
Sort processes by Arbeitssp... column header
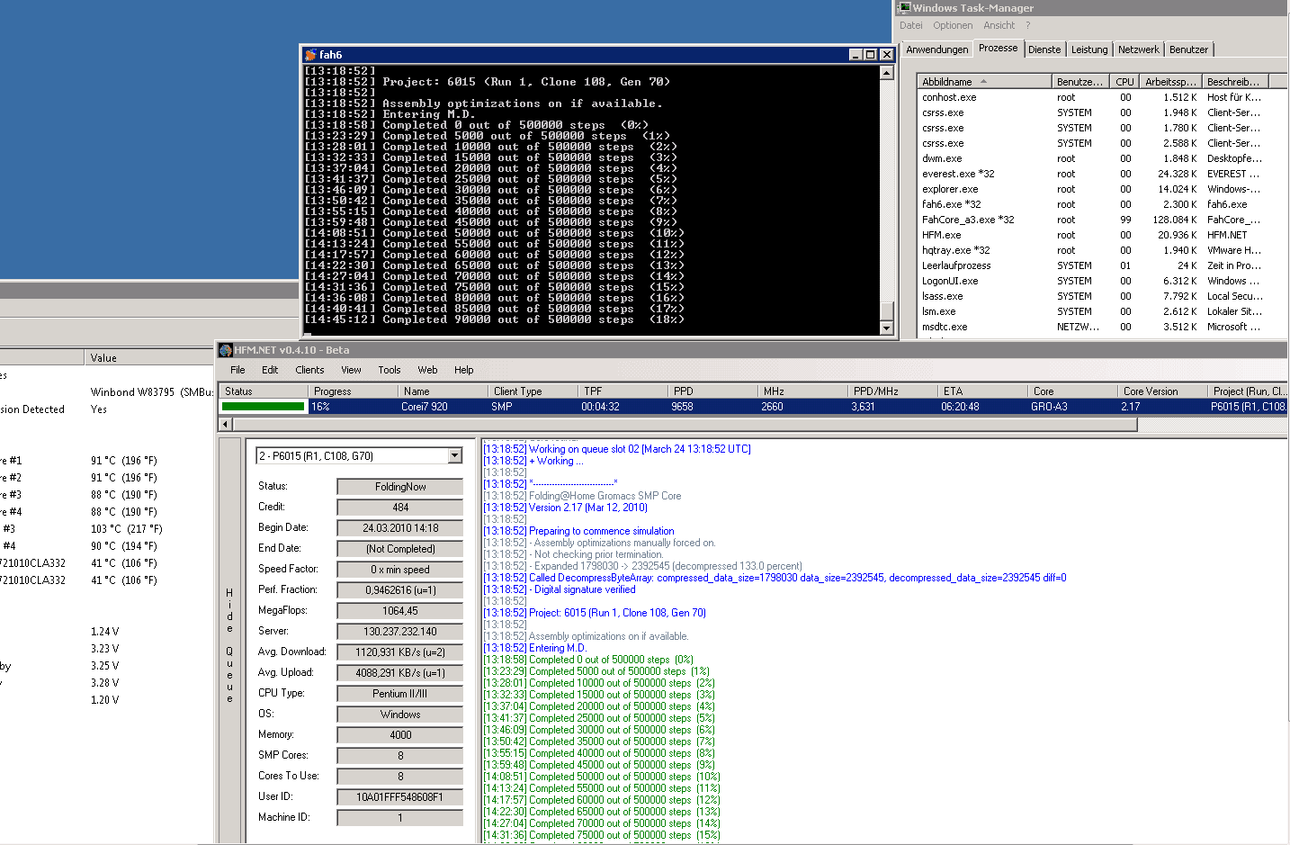coord(1170,82)
